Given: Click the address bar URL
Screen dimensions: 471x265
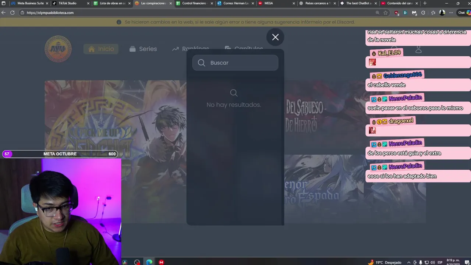Looking at the screenshot, I should tap(50, 13).
